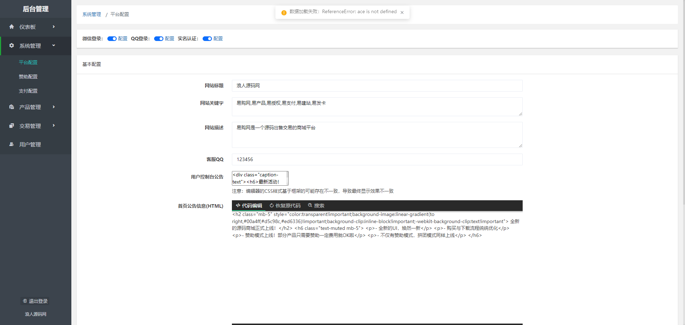This screenshot has width=685, height=325.
Task: Click the restore original code icon
Action: coord(272,206)
